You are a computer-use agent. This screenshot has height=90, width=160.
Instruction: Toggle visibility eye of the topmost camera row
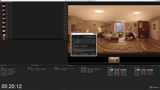[1, 4]
